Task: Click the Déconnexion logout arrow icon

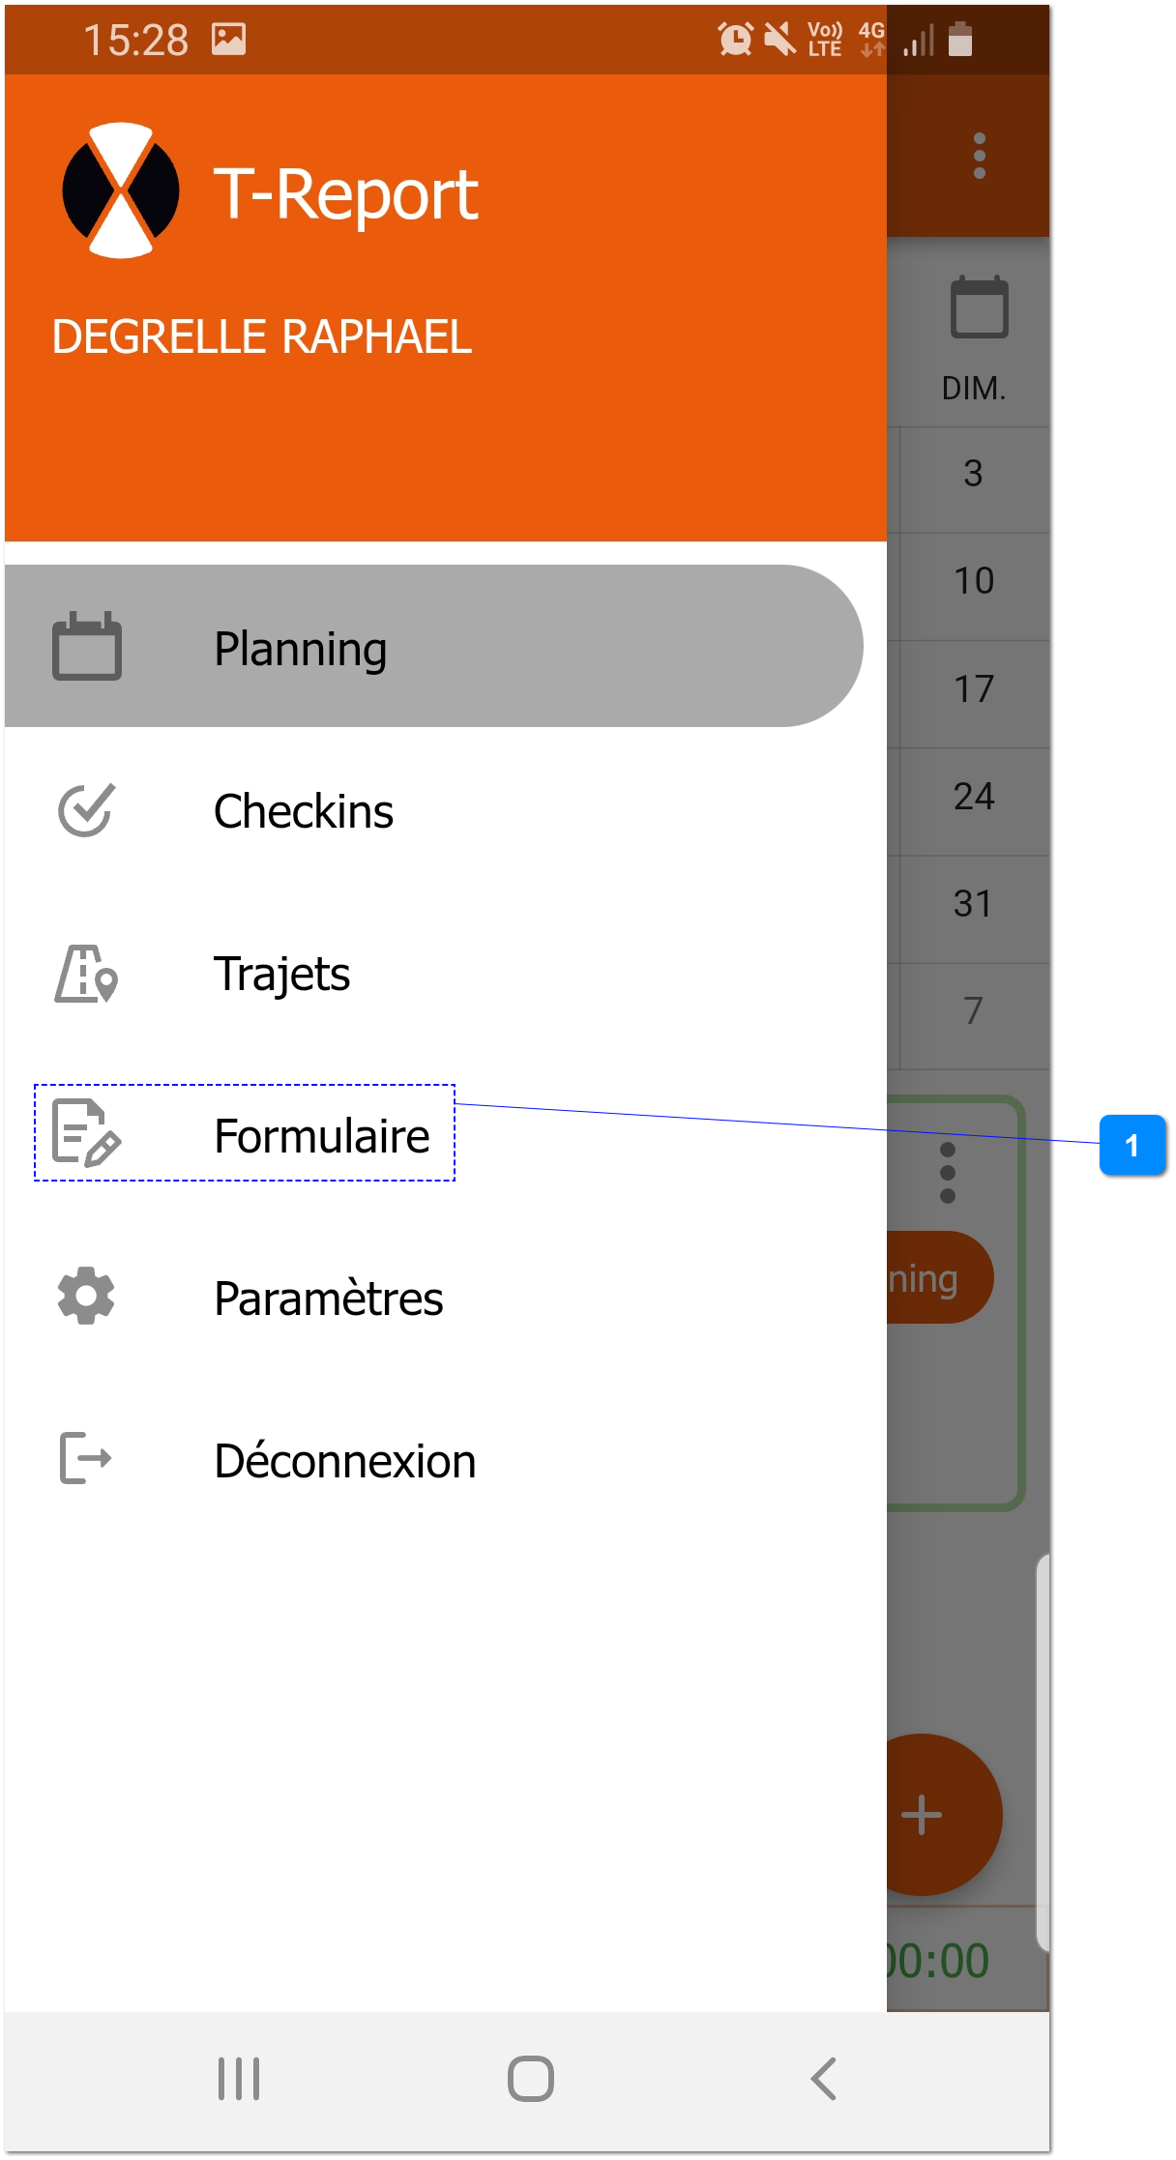Action: point(86,1458)
